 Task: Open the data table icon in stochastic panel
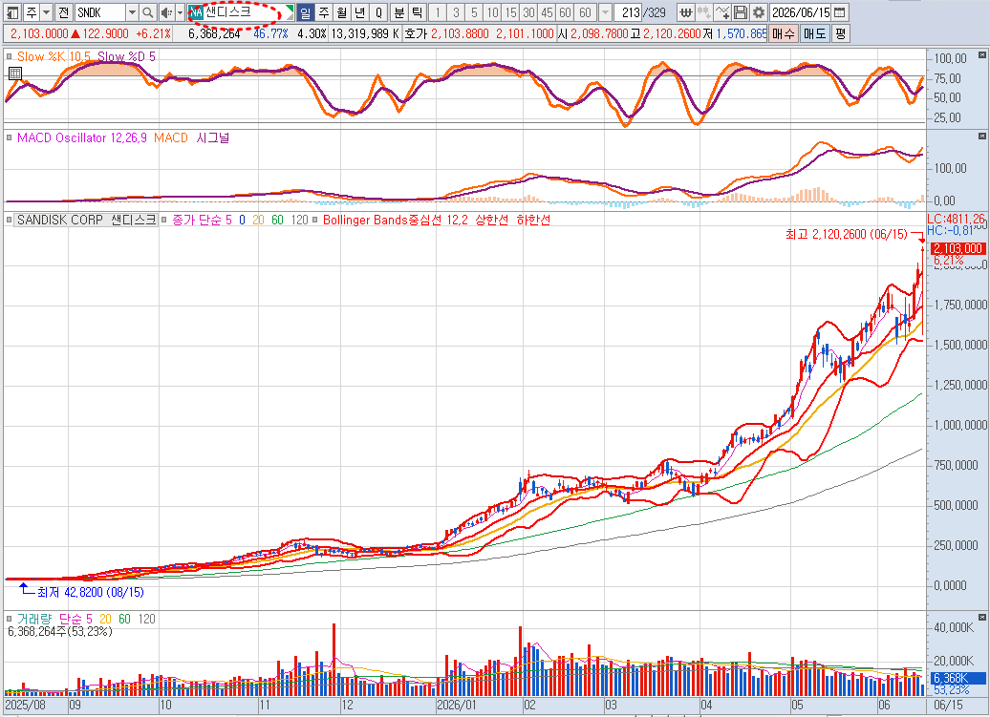[x=15, y=74]
